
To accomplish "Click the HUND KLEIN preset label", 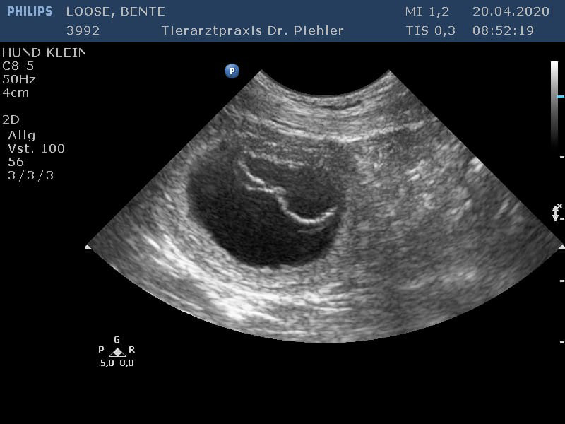I will [43, 52].
